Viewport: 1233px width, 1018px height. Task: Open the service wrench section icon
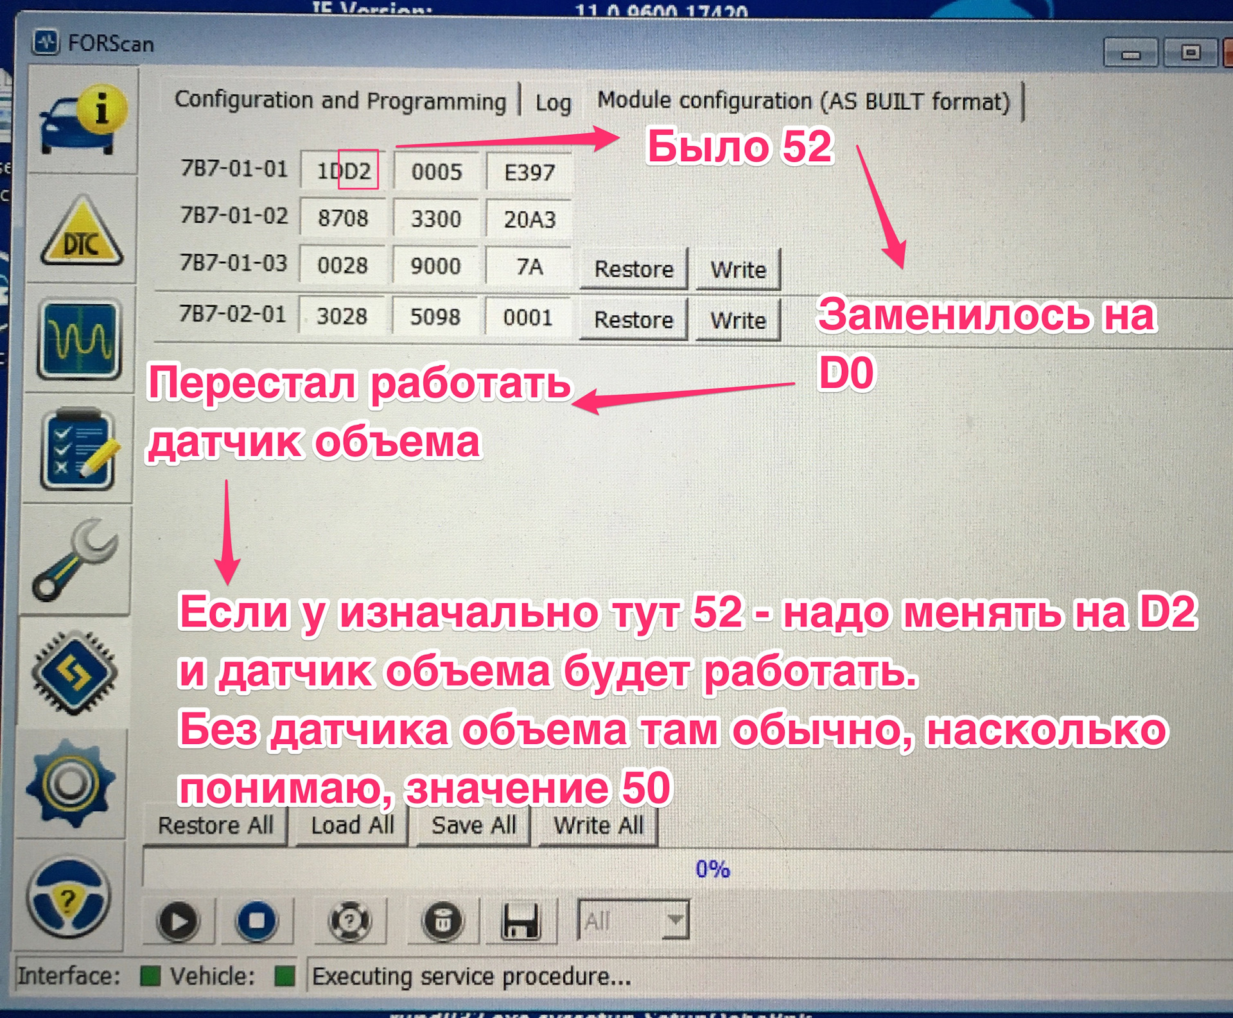(x=75, y=560)
